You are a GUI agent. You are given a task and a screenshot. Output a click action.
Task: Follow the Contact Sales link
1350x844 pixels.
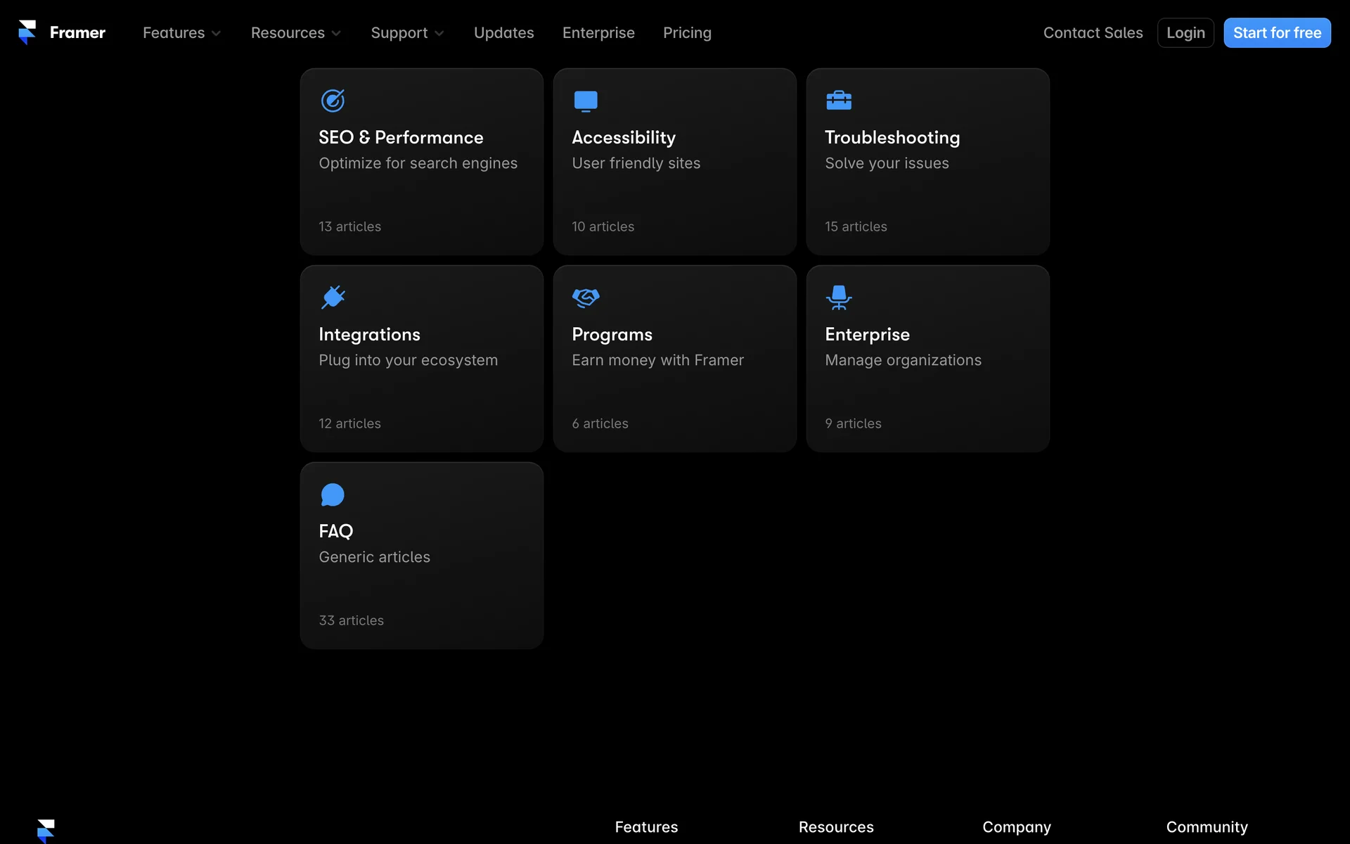(1093, 33)
